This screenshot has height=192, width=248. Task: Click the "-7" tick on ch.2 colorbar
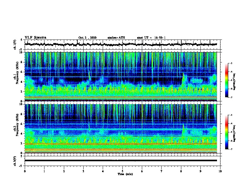[231, 149]
